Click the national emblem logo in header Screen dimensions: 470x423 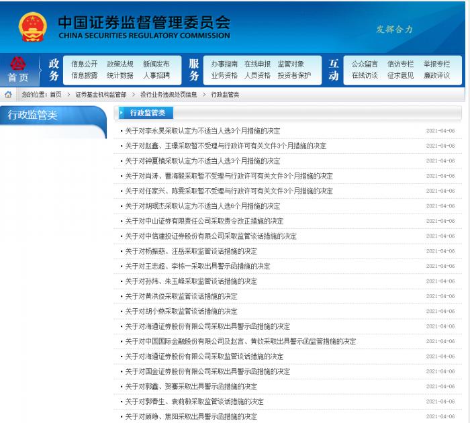click(x=33, y=27)
